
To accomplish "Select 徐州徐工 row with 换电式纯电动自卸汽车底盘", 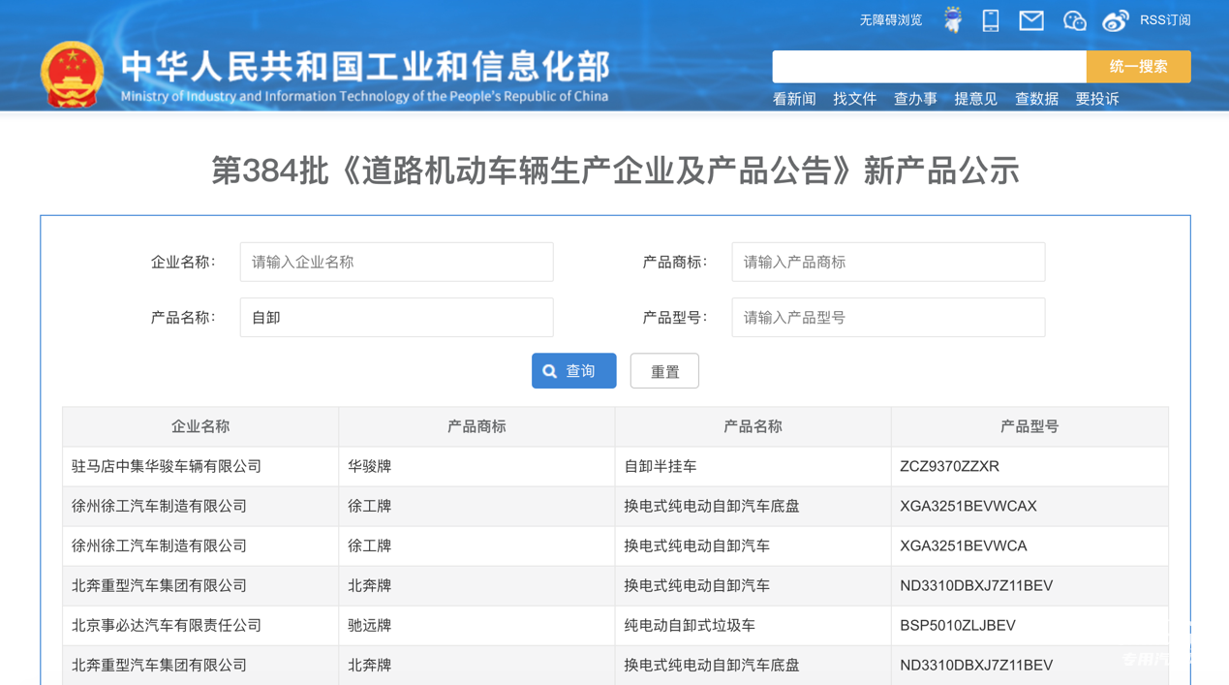I will 616,506.
